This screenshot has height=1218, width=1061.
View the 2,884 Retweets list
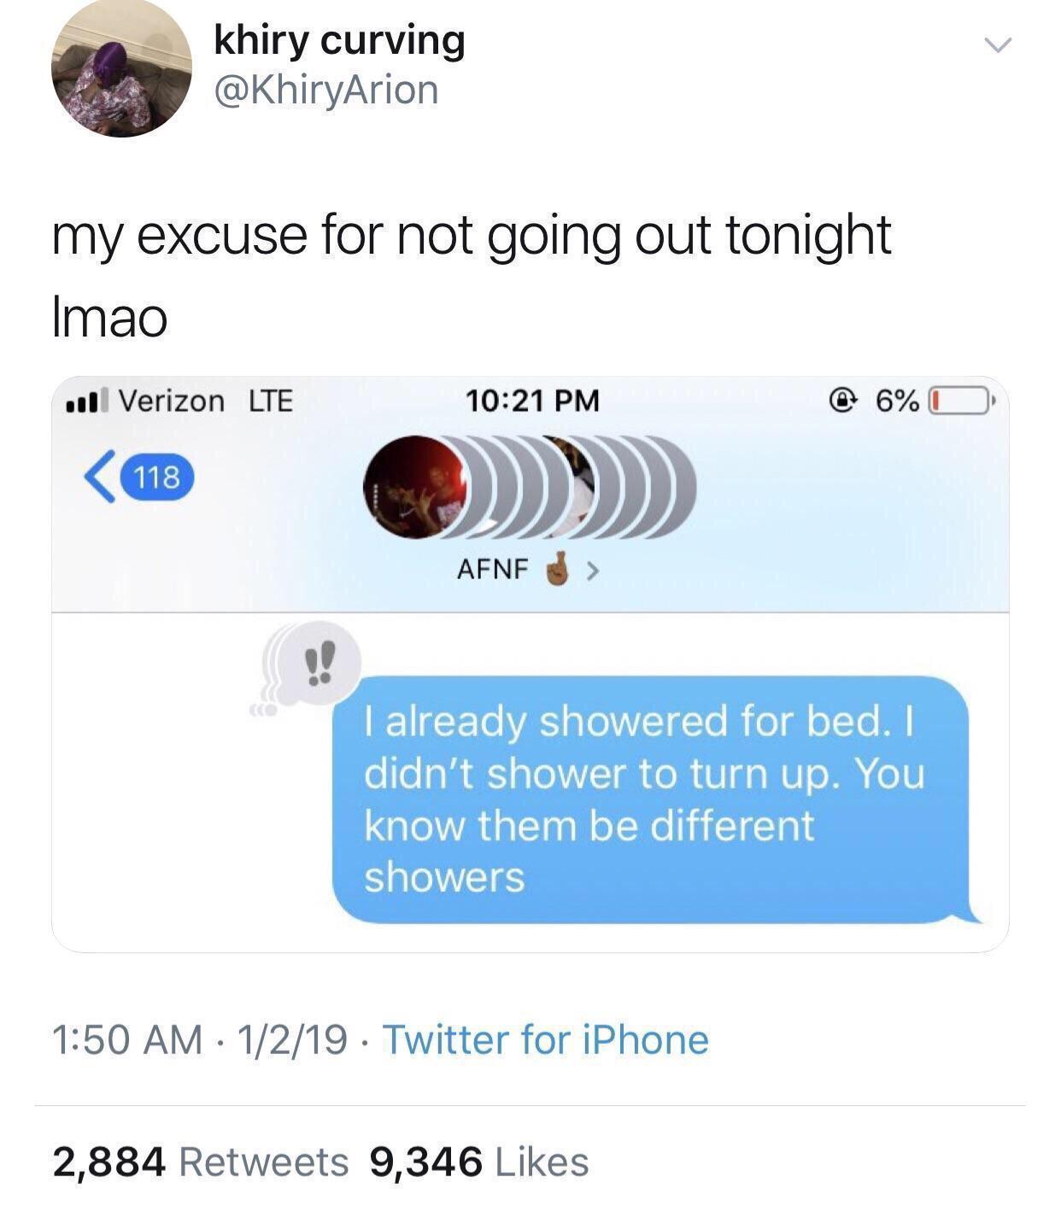coord(201,1162)
